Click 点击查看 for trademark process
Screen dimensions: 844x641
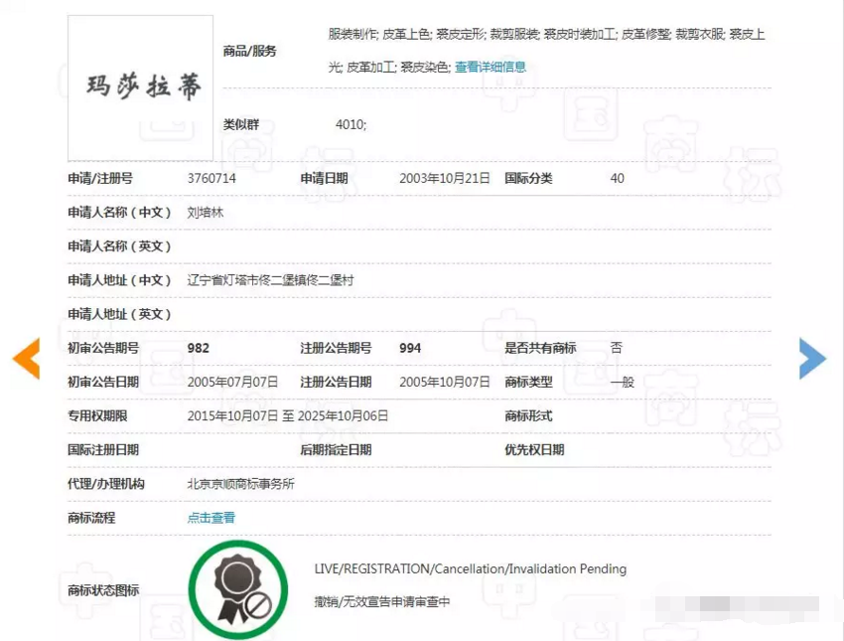(x=211, y=518)
